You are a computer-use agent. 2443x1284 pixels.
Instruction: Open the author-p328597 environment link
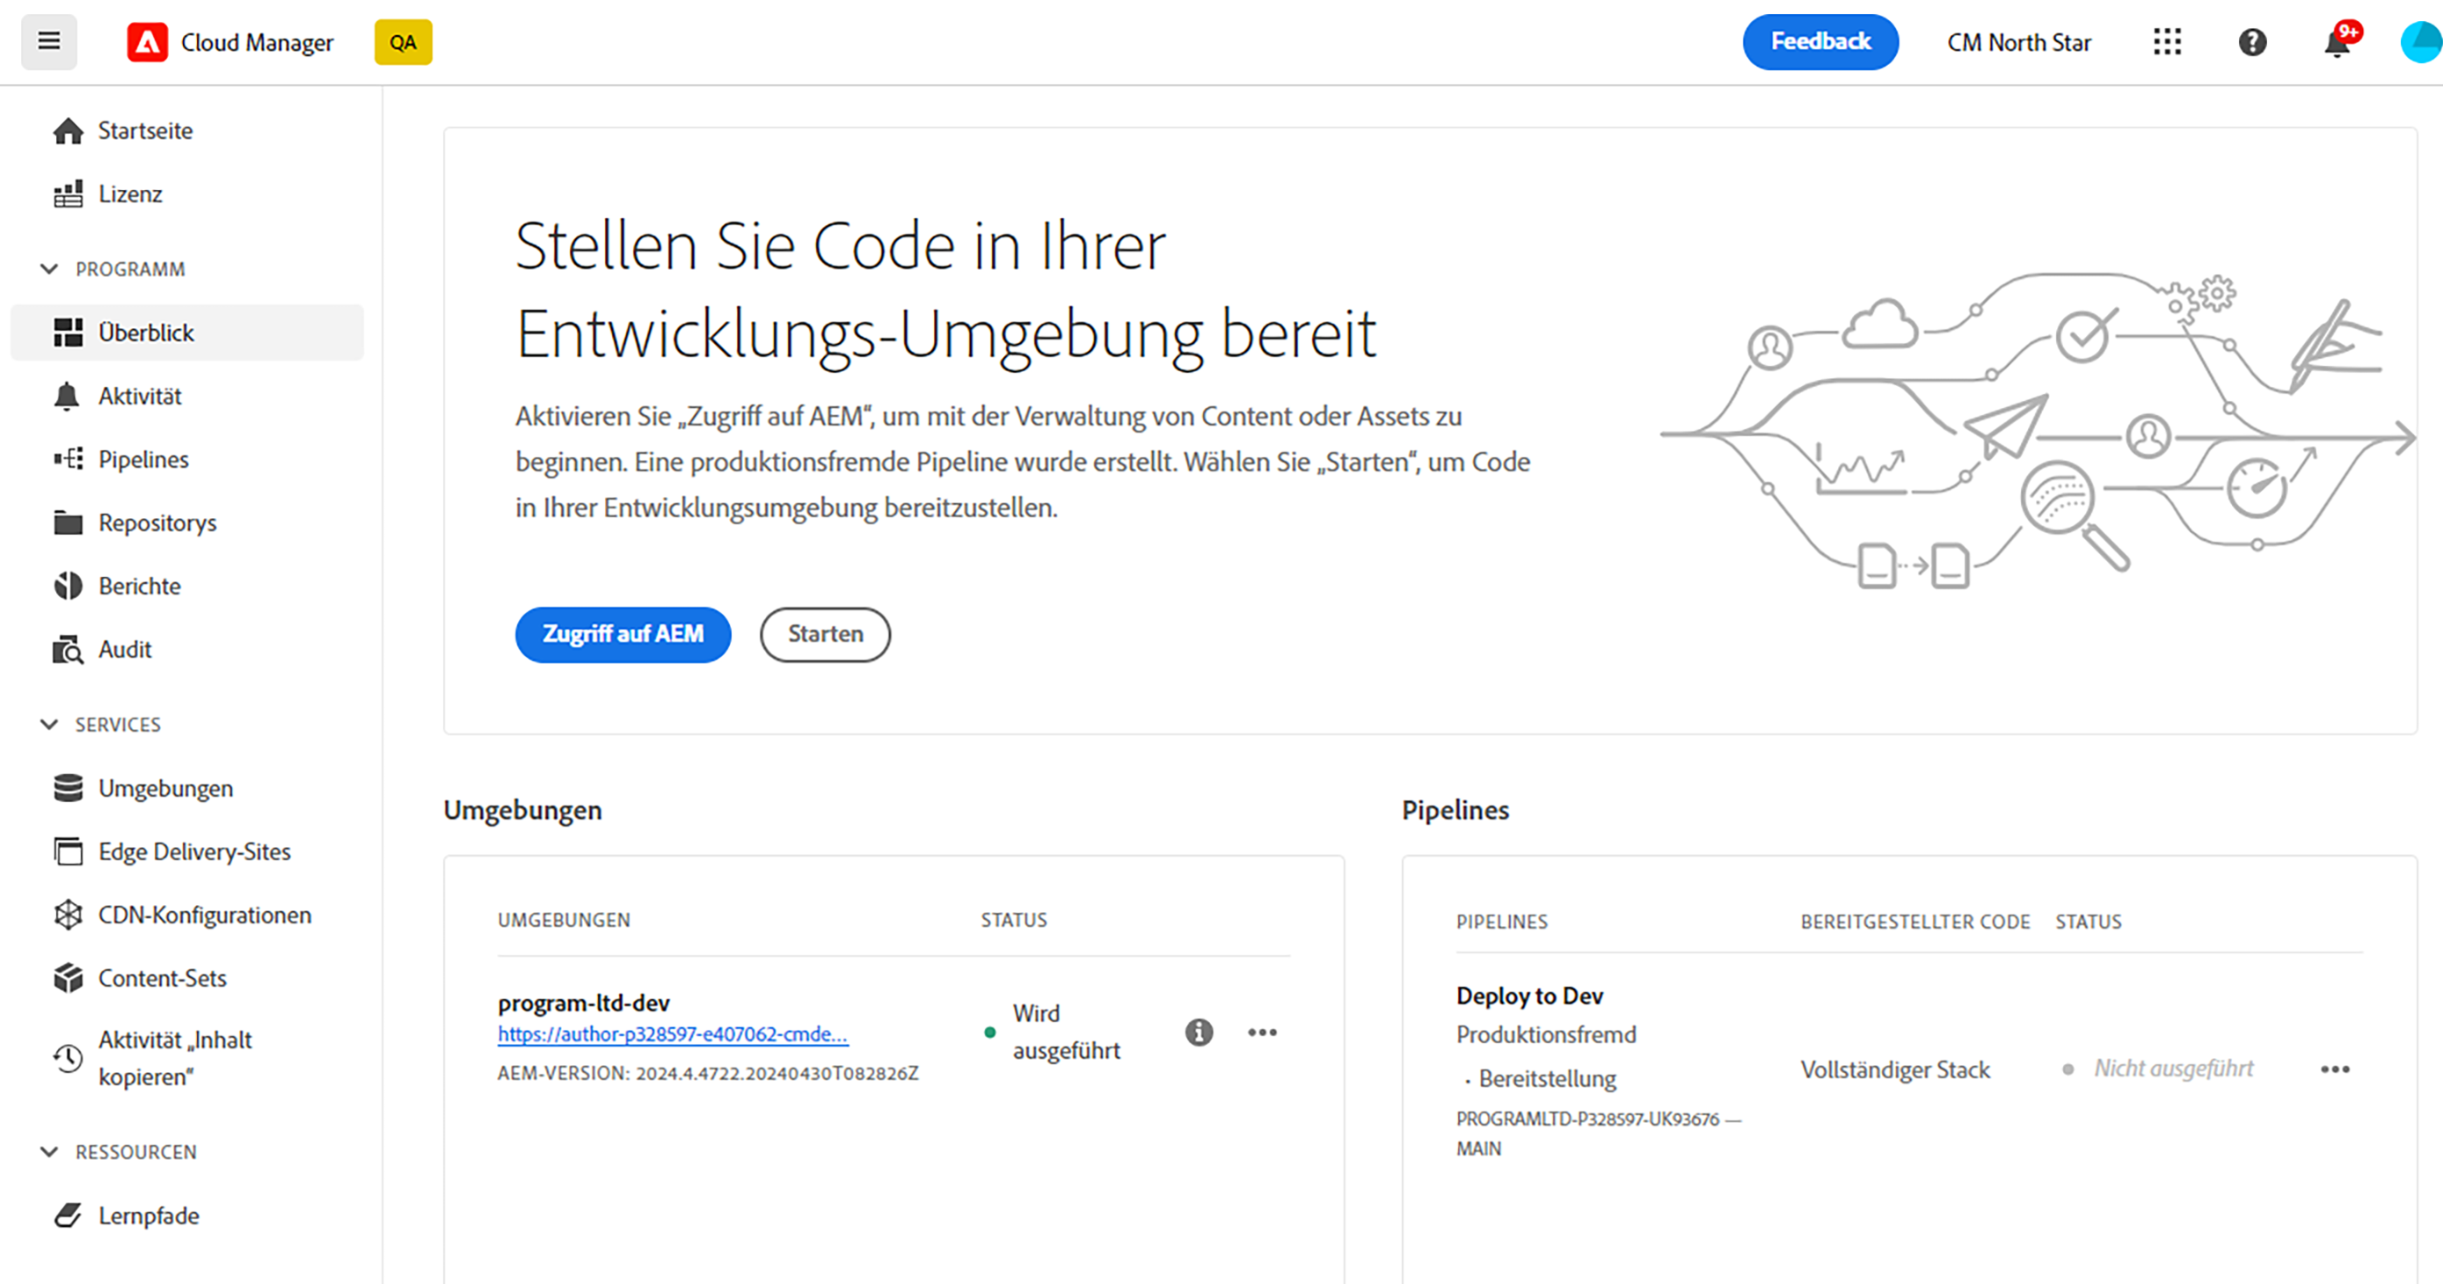[x=673, y=1034]
